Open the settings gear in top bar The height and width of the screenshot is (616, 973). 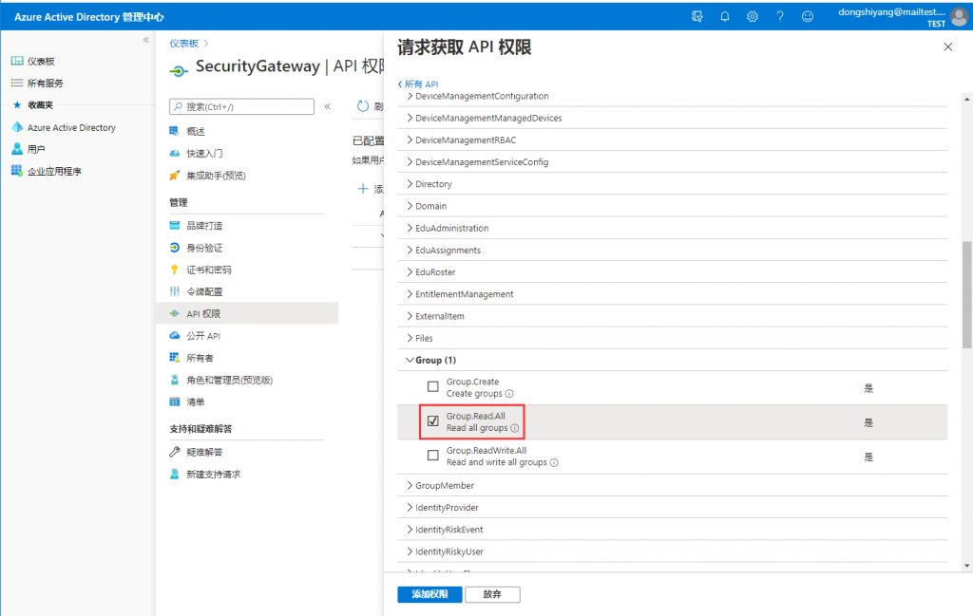pos(753,17)
